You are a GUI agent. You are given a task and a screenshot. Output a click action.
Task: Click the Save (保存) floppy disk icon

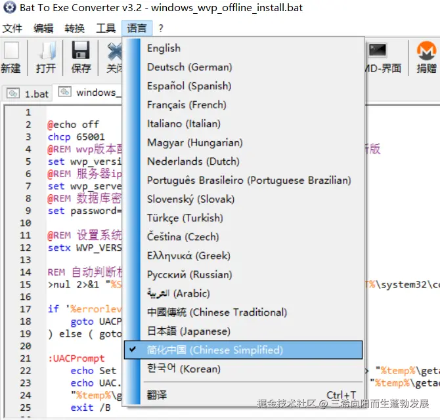81,50
